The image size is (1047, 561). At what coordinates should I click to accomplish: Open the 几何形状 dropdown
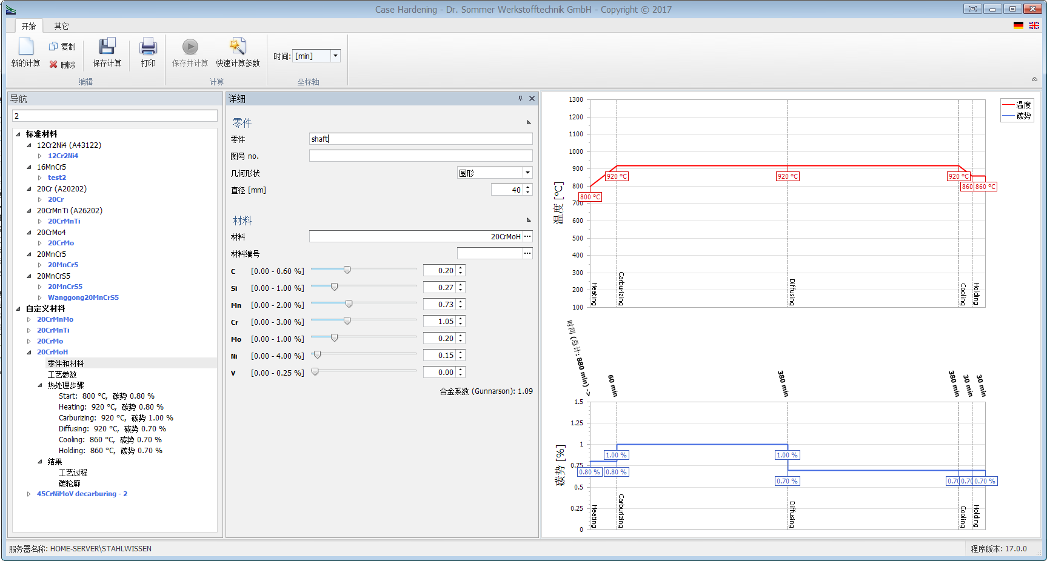point(527,173)
